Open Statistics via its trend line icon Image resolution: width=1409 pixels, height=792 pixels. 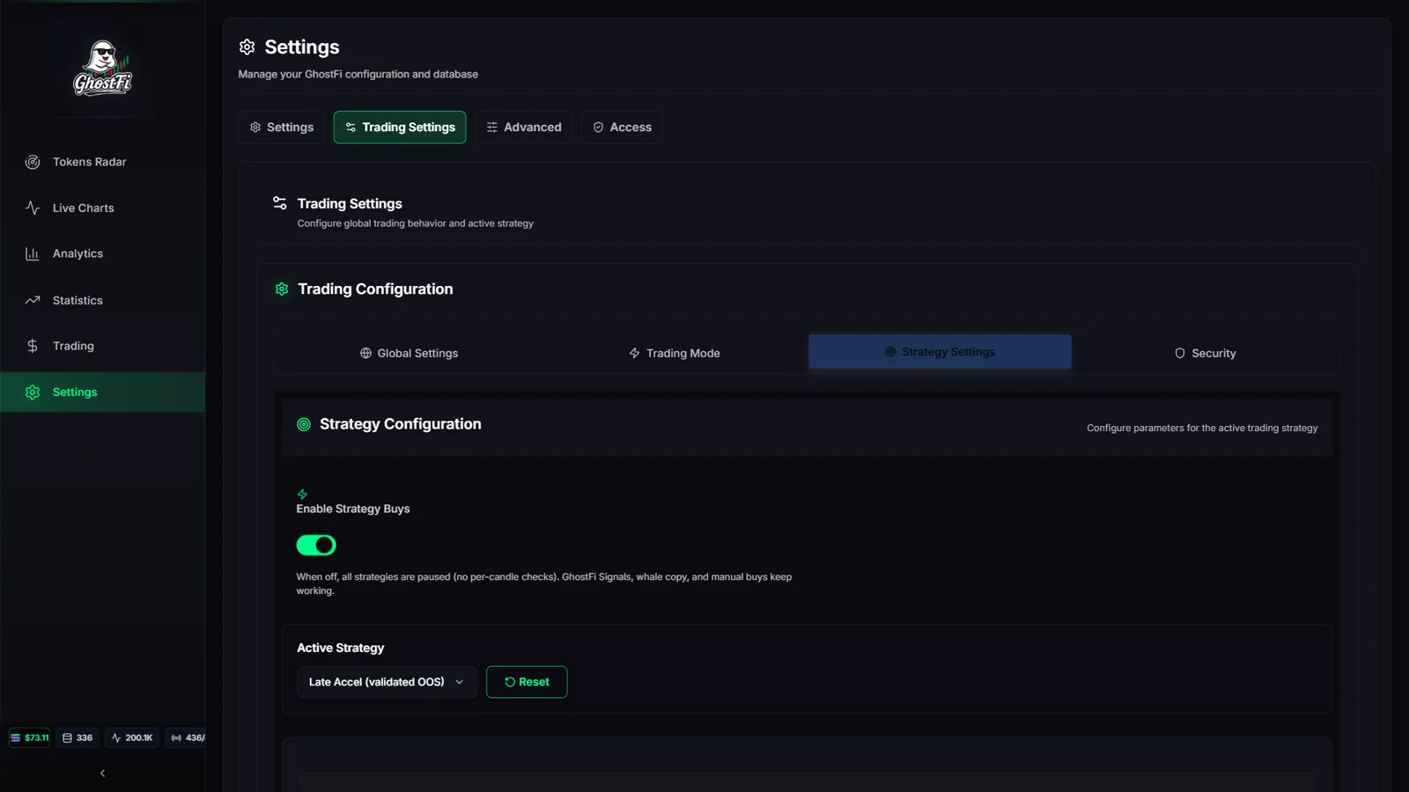33,300
